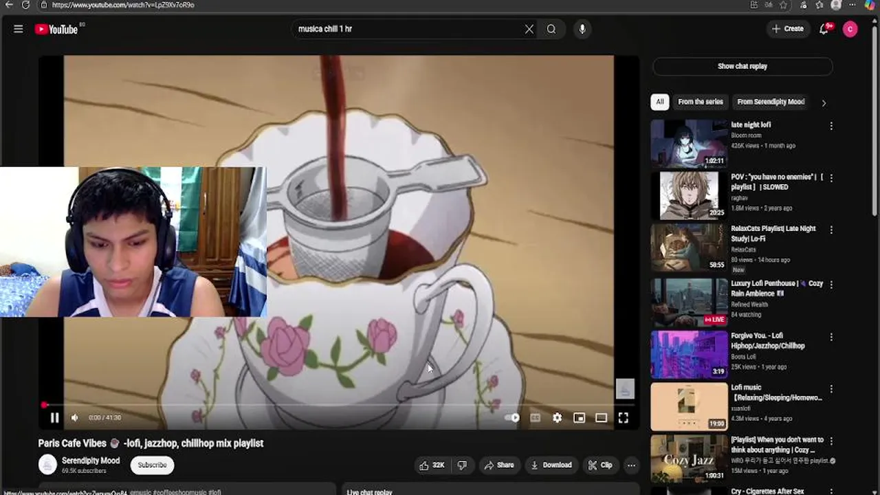This screenshot has width=880, height=495.
Task: Open options for Forgive You video
Action: [x=831, y=337]
